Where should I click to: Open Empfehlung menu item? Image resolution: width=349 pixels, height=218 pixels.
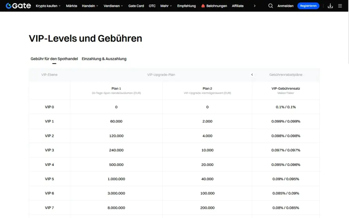point(186,6)
